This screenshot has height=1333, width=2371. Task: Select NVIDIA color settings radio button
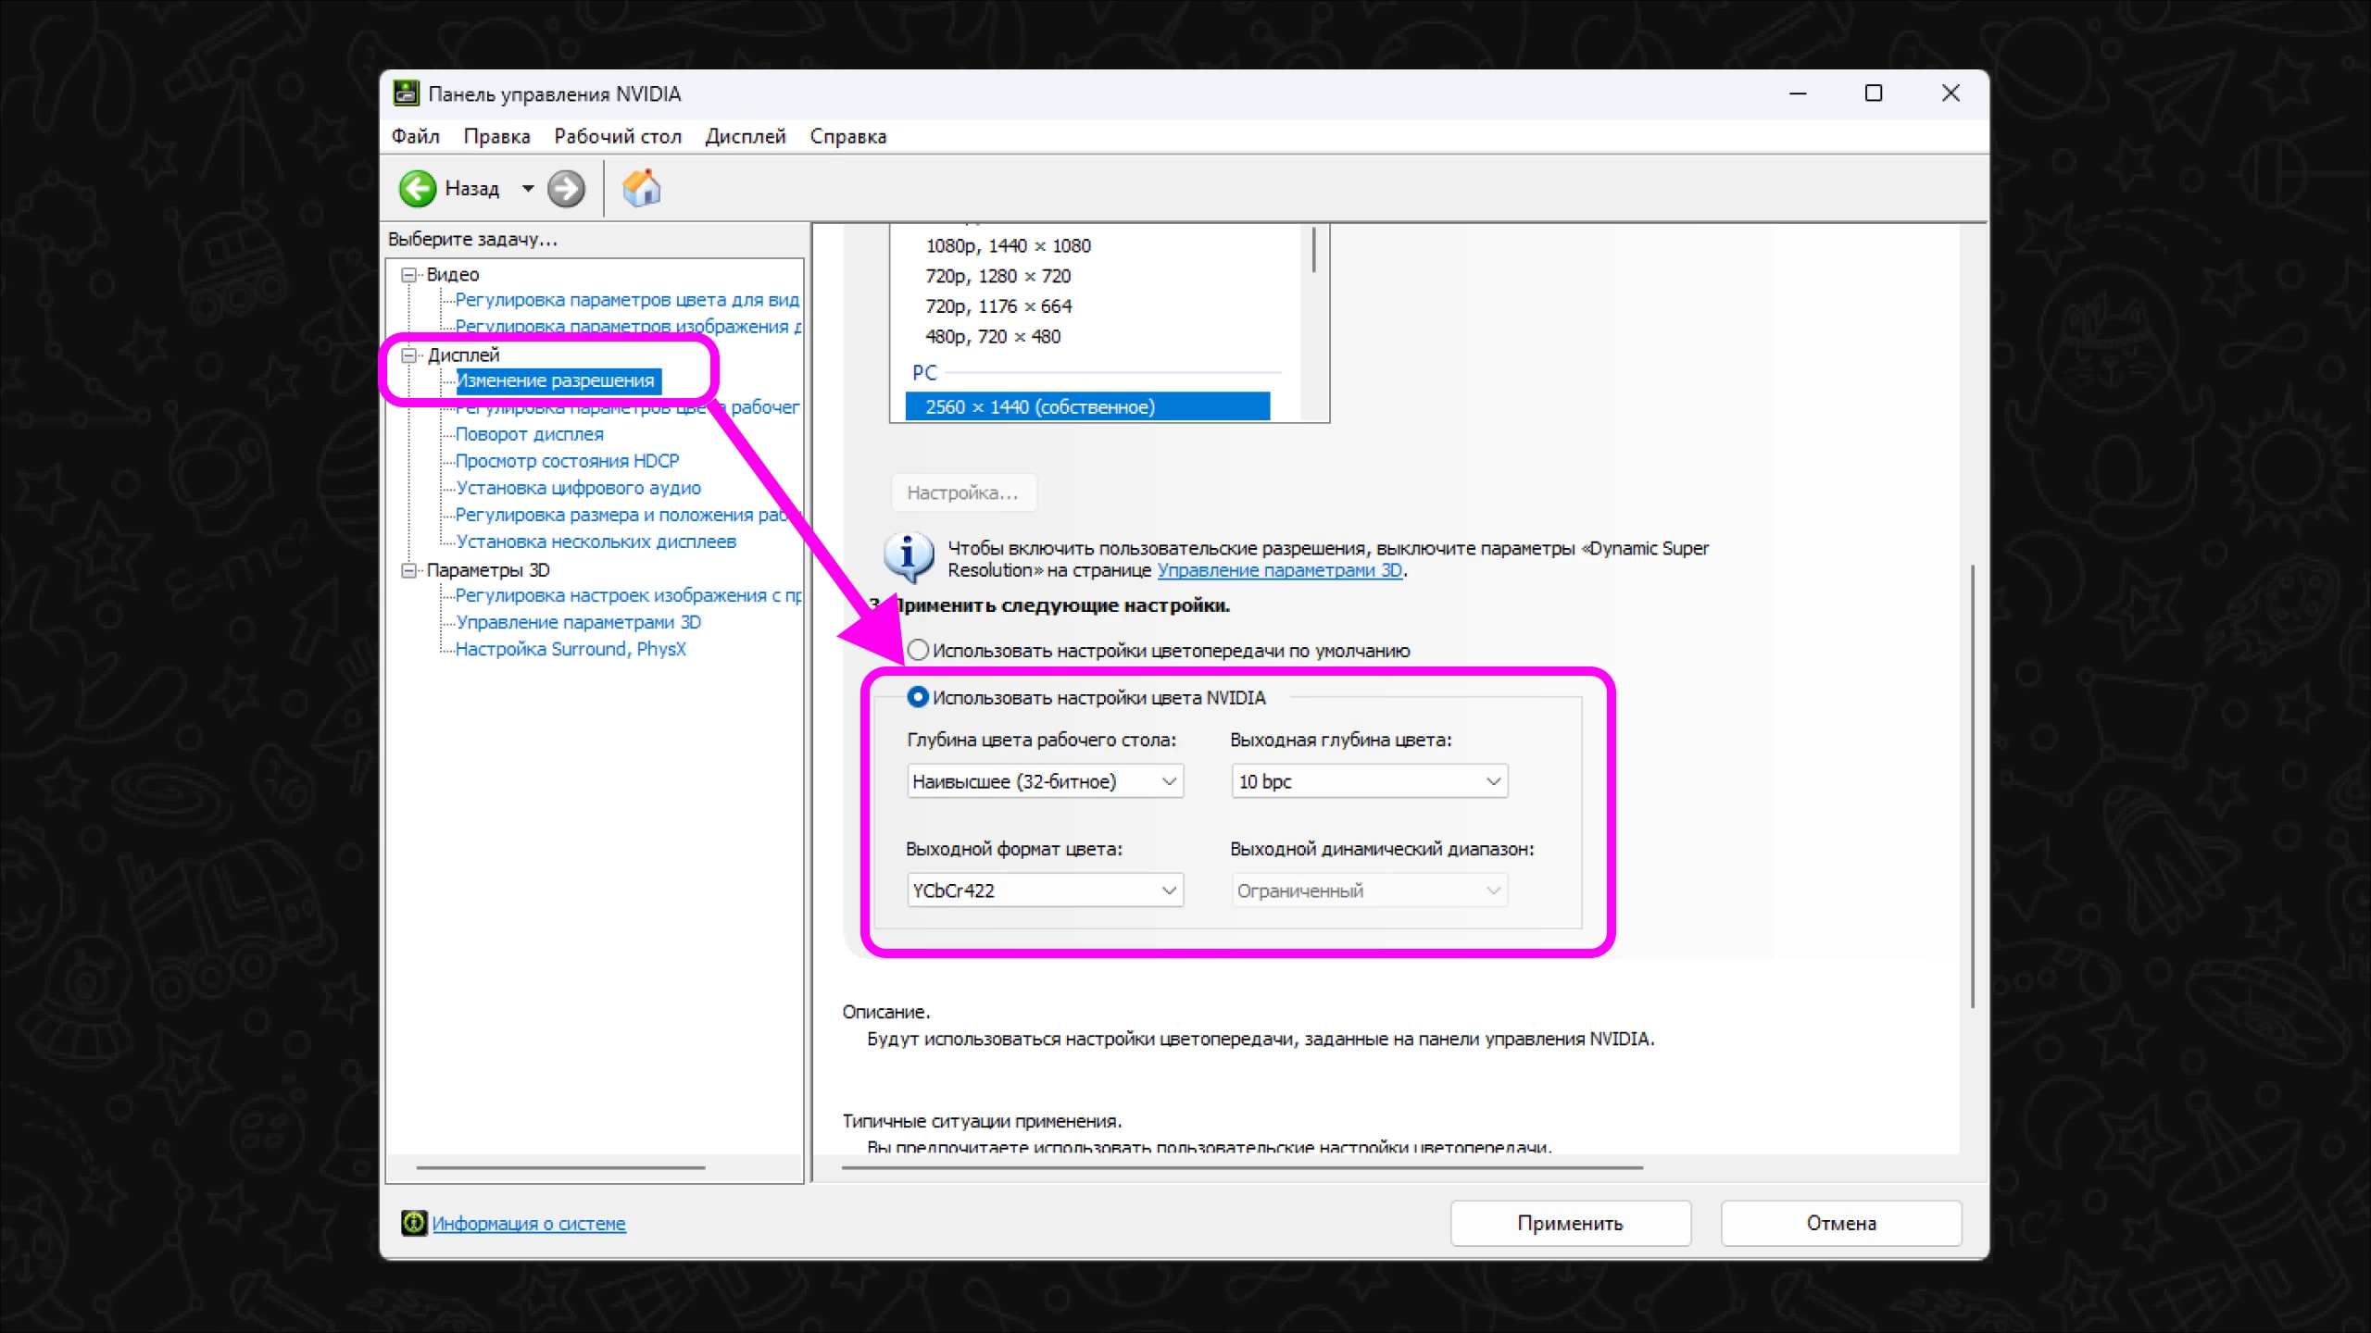point(918,697)
